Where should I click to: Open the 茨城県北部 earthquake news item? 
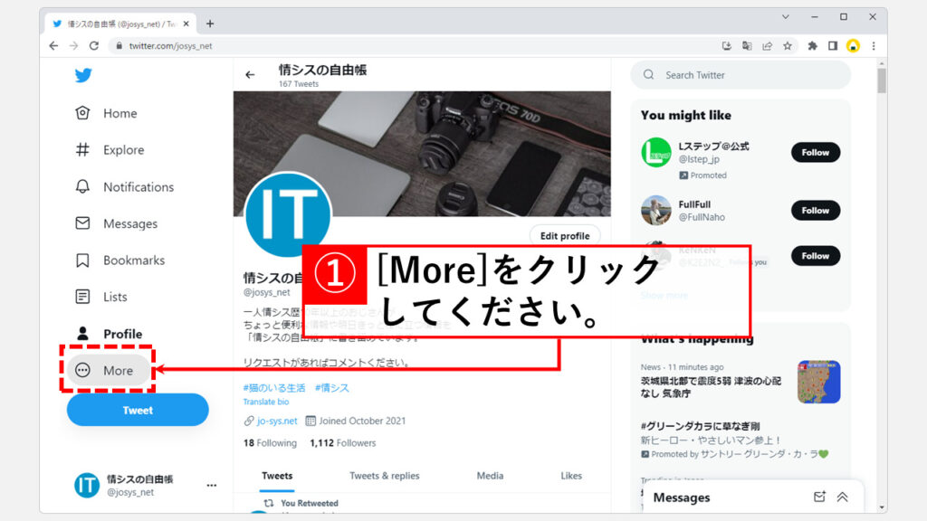pyautogui.click(x=711, y=387)
